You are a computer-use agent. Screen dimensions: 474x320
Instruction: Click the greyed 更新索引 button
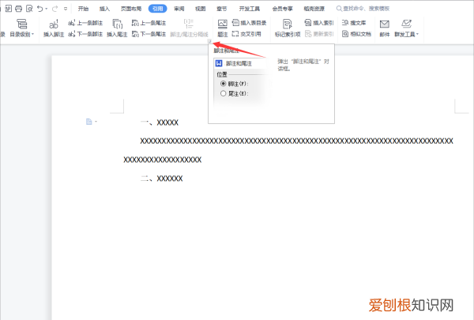click(319, 34)
